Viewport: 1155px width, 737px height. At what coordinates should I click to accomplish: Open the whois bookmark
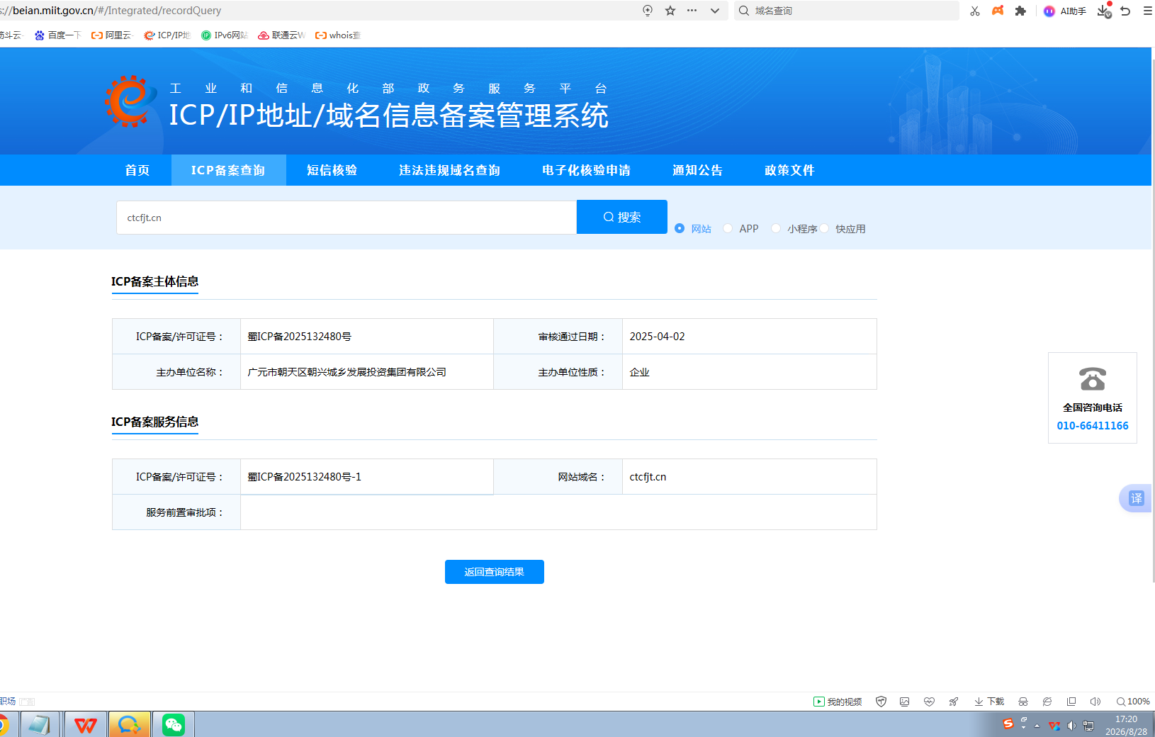pos(338,35)
